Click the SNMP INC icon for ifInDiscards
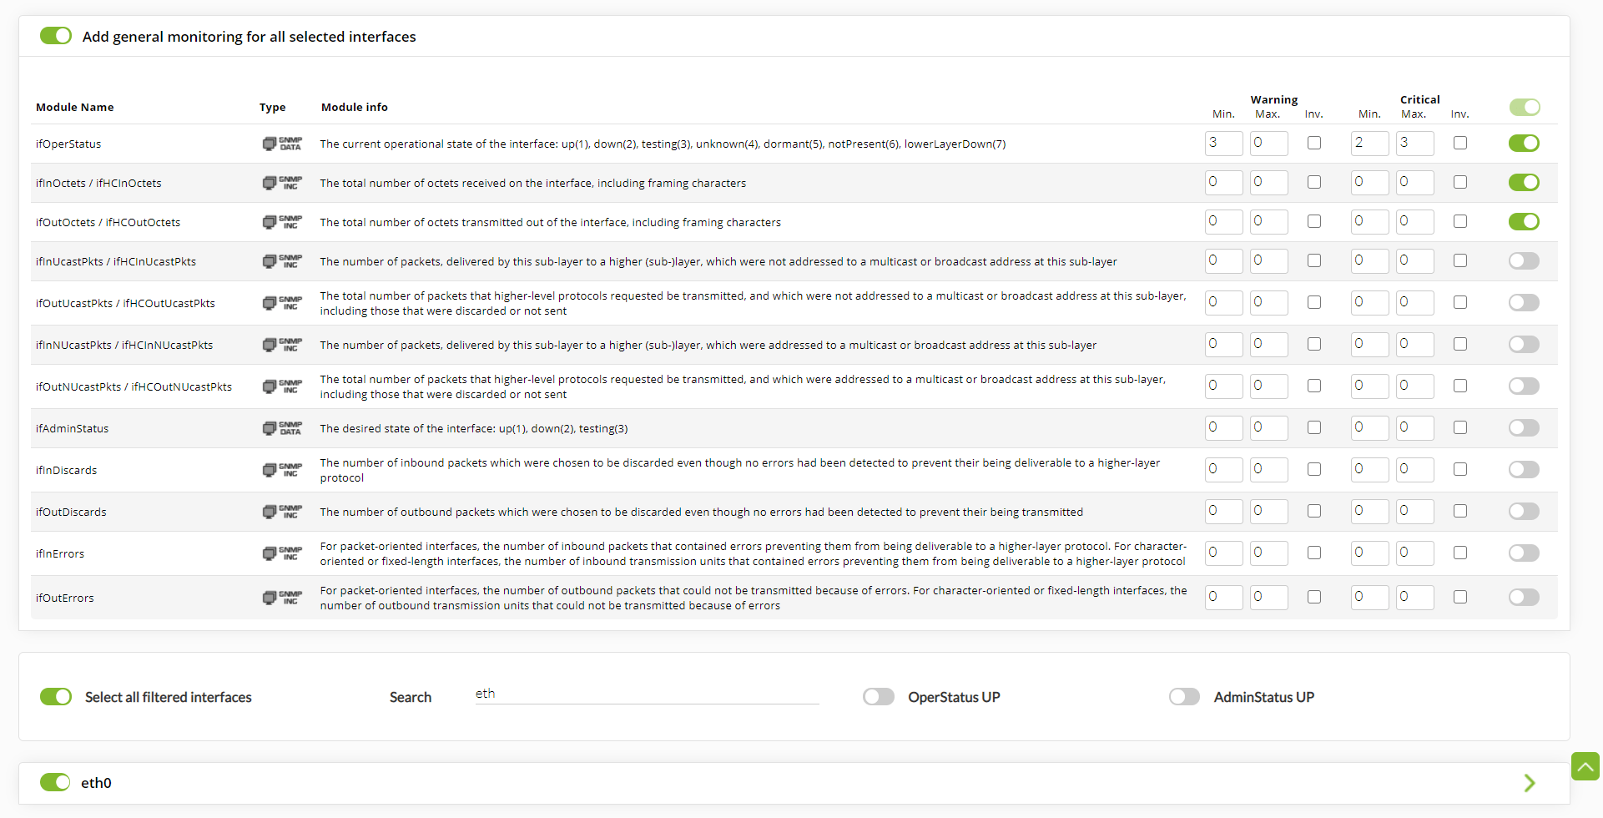This screenshot has width=1603, height=818. (x=282, y=470)
